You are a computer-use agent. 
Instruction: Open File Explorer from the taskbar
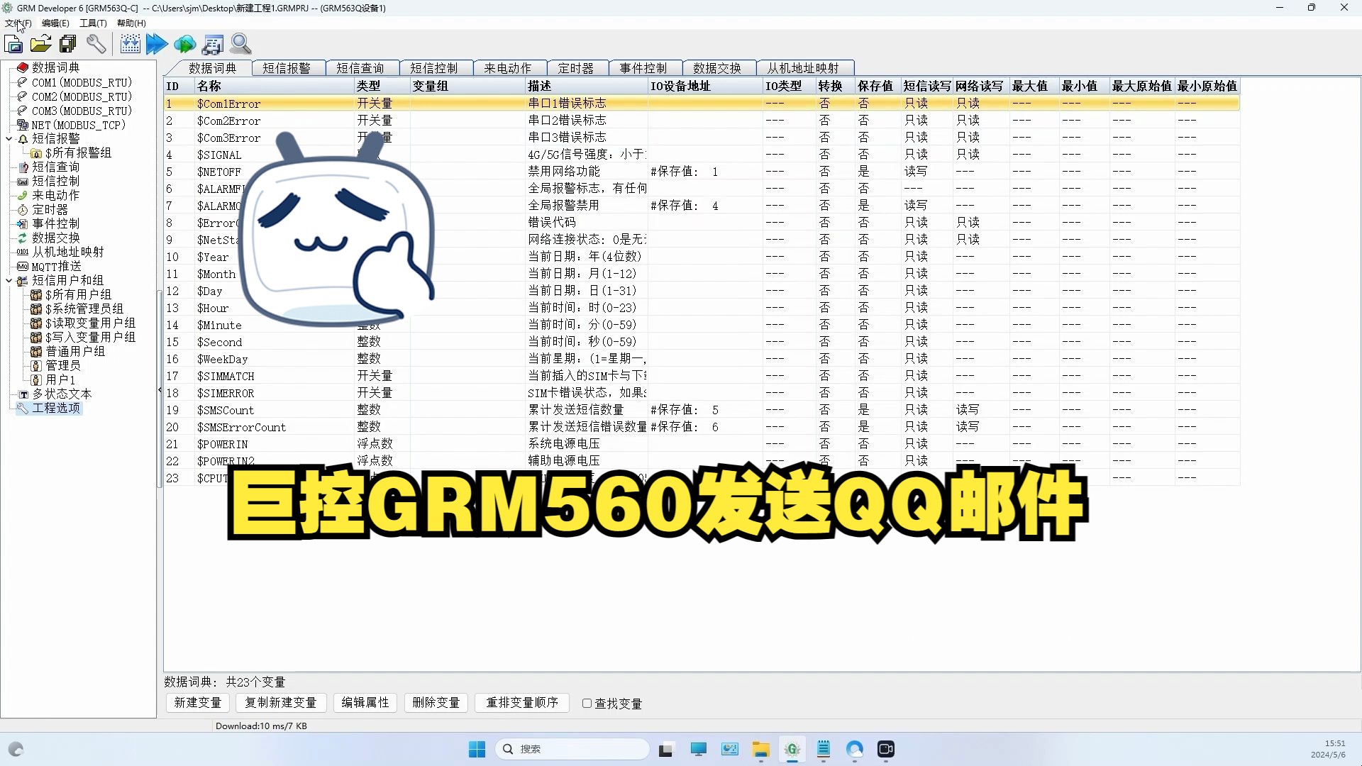[761, 750]
